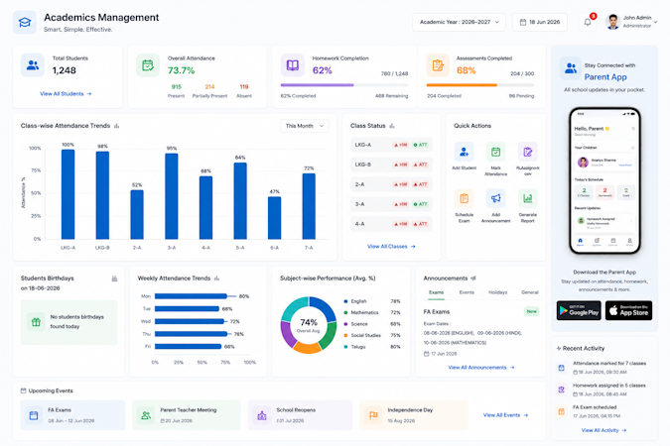Open the View All Classes link
The image size is (670, 446).
point(391,247)
